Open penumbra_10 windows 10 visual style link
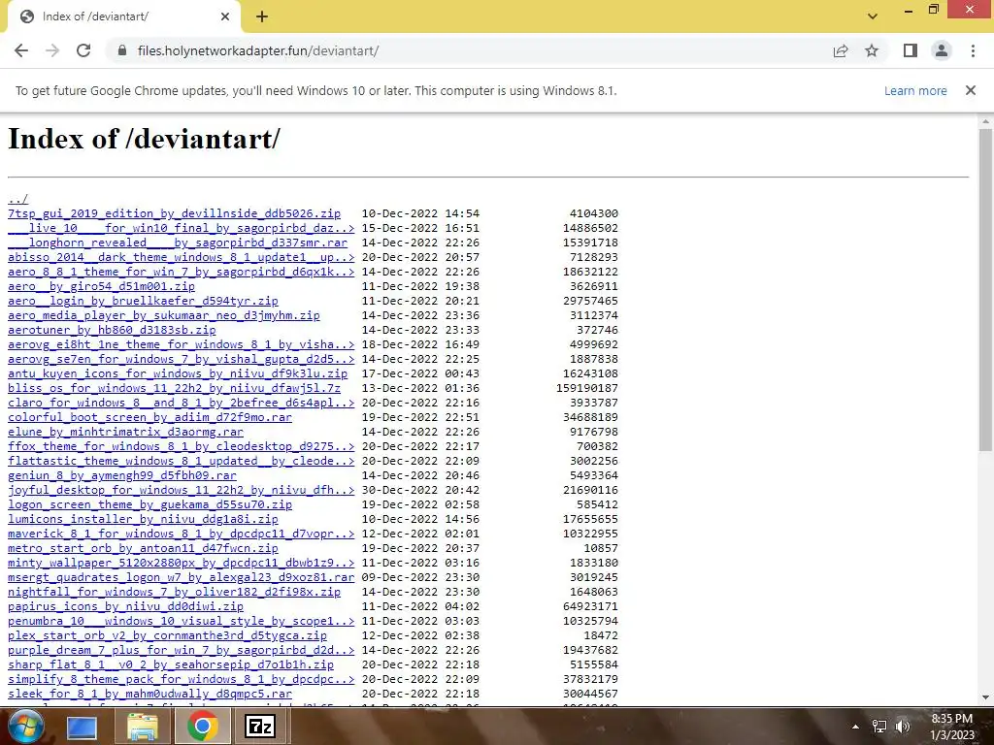Screen dimensions: 994x745 [182, 622]
